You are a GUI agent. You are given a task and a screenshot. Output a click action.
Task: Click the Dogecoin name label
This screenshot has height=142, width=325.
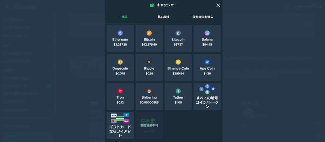tap(120, 68)
